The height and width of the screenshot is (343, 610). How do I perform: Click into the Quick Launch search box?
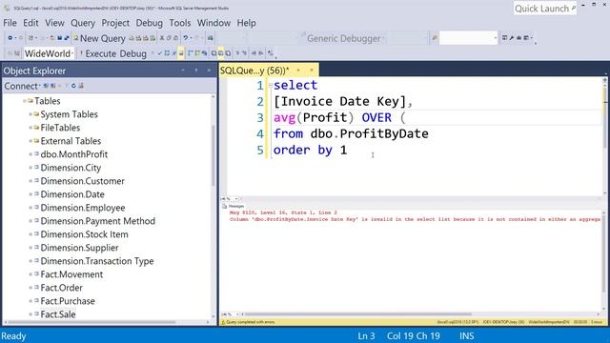544,9
